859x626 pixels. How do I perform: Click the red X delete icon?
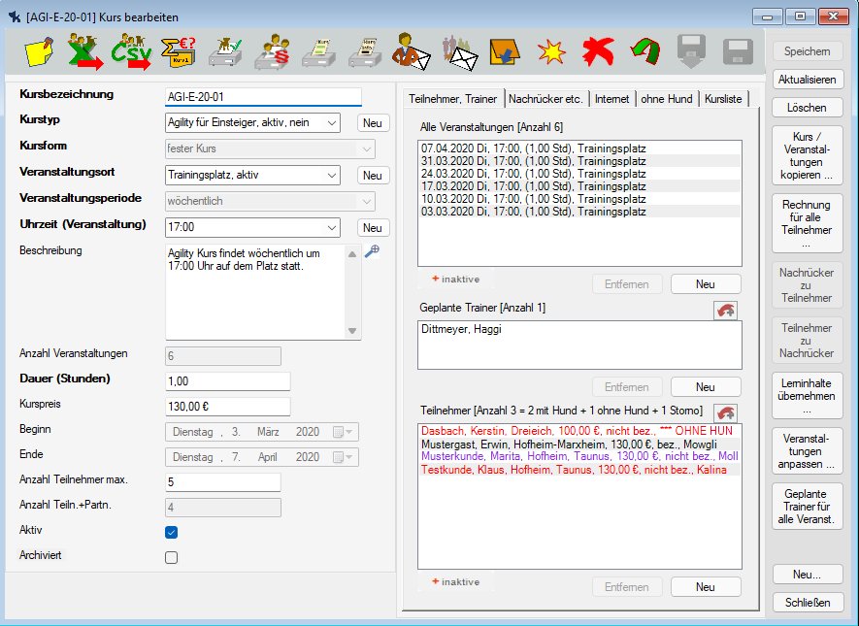click(x=598, y=51)
